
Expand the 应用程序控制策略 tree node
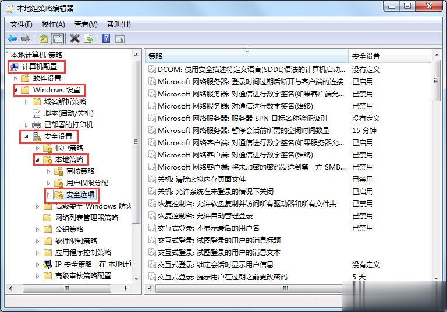[38, 253]
